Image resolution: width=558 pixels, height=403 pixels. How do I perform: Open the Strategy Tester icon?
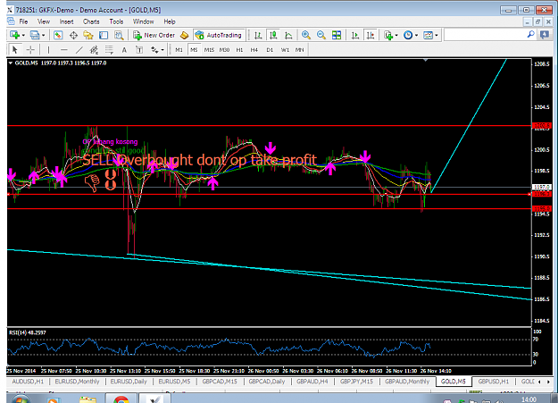119,35
